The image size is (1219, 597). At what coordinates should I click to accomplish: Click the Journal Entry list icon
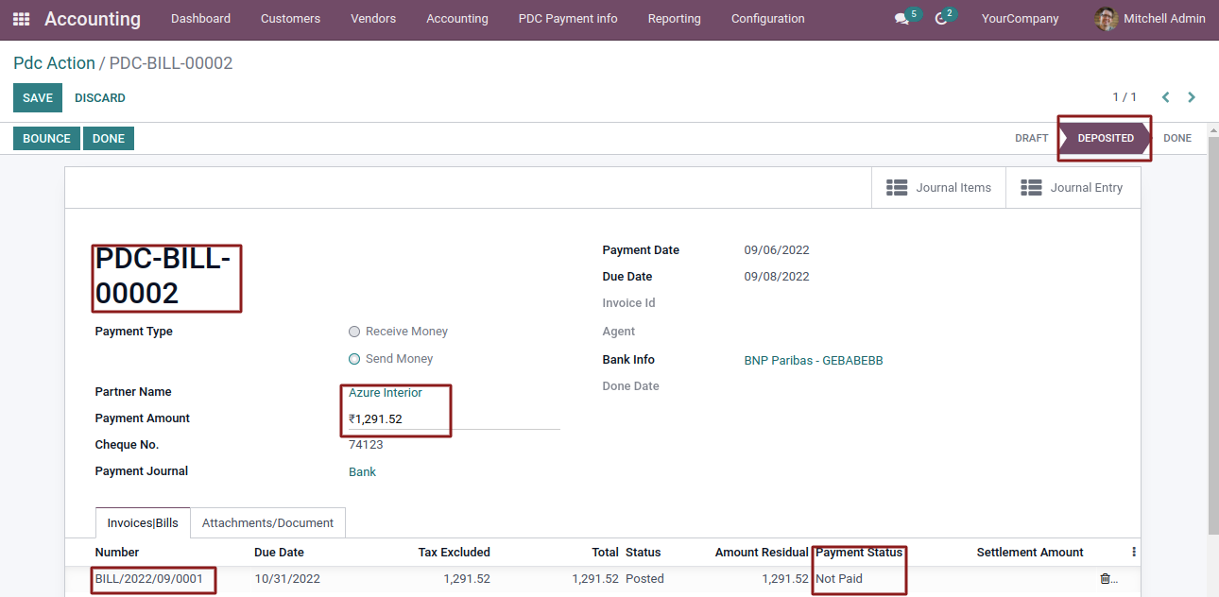pos(1031,188)
